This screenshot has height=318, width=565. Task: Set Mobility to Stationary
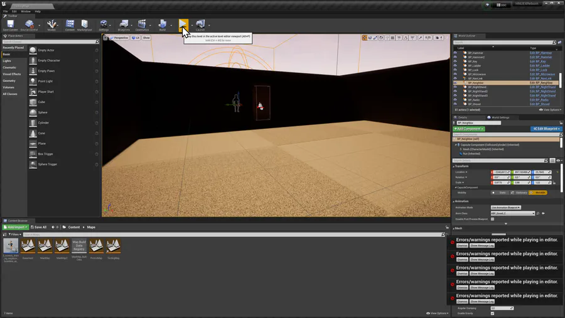click(x=519, y=192)
